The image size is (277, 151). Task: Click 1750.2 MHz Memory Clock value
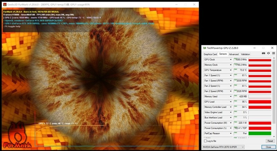(241, 65)
